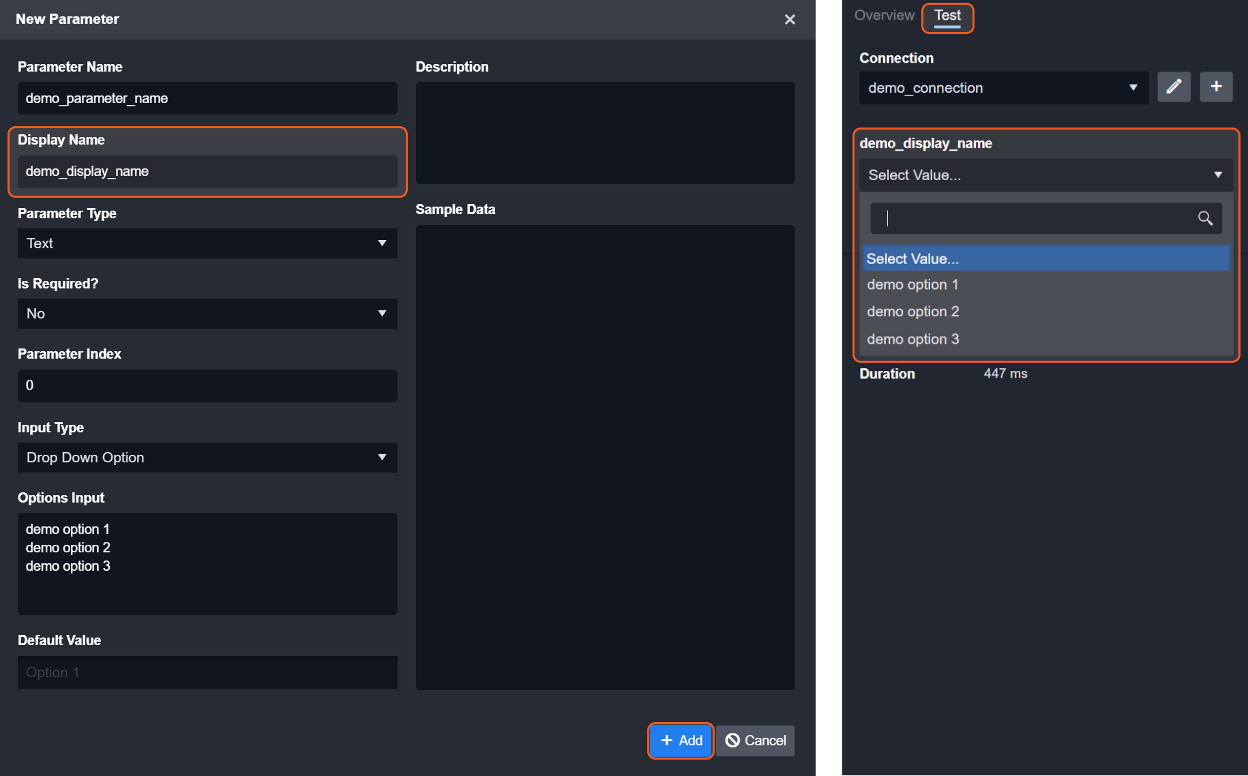Click the plus add connection icon

(1216, 87)
